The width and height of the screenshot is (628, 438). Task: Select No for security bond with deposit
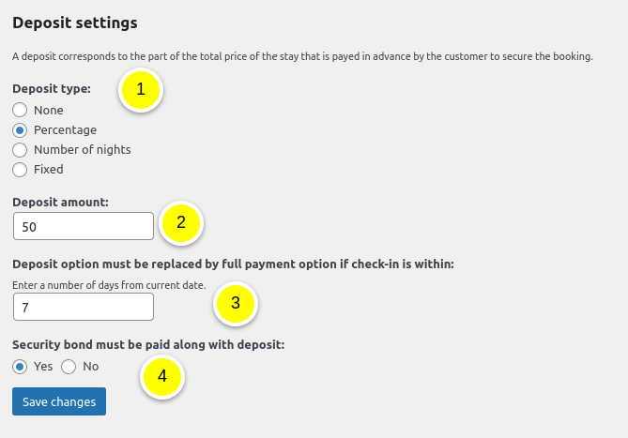coord(69,367)
